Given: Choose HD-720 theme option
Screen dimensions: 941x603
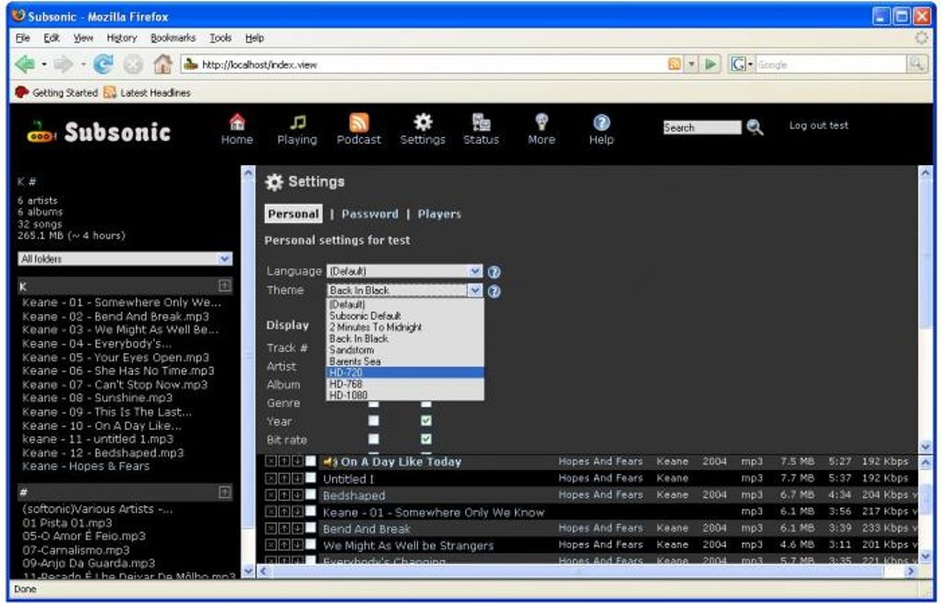Looking at the screenshot, I should coord(405,372).
